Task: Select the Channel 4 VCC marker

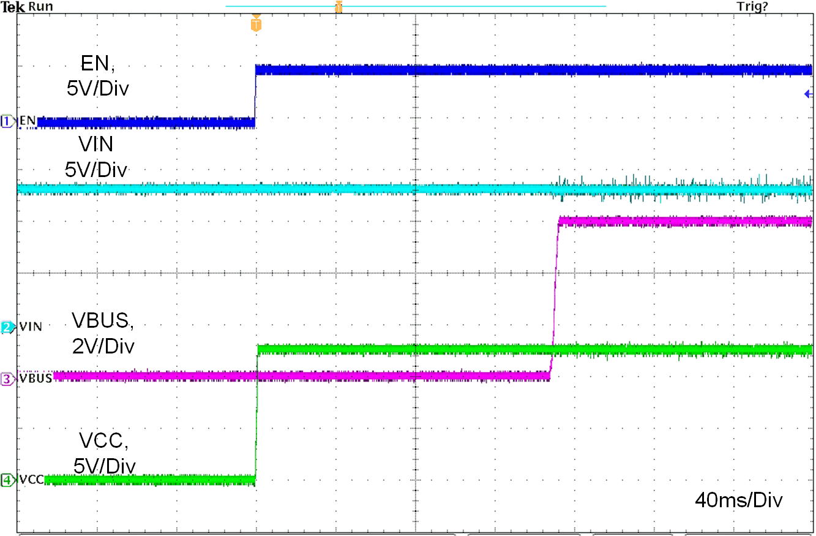Action: click(x=6, y=481)
